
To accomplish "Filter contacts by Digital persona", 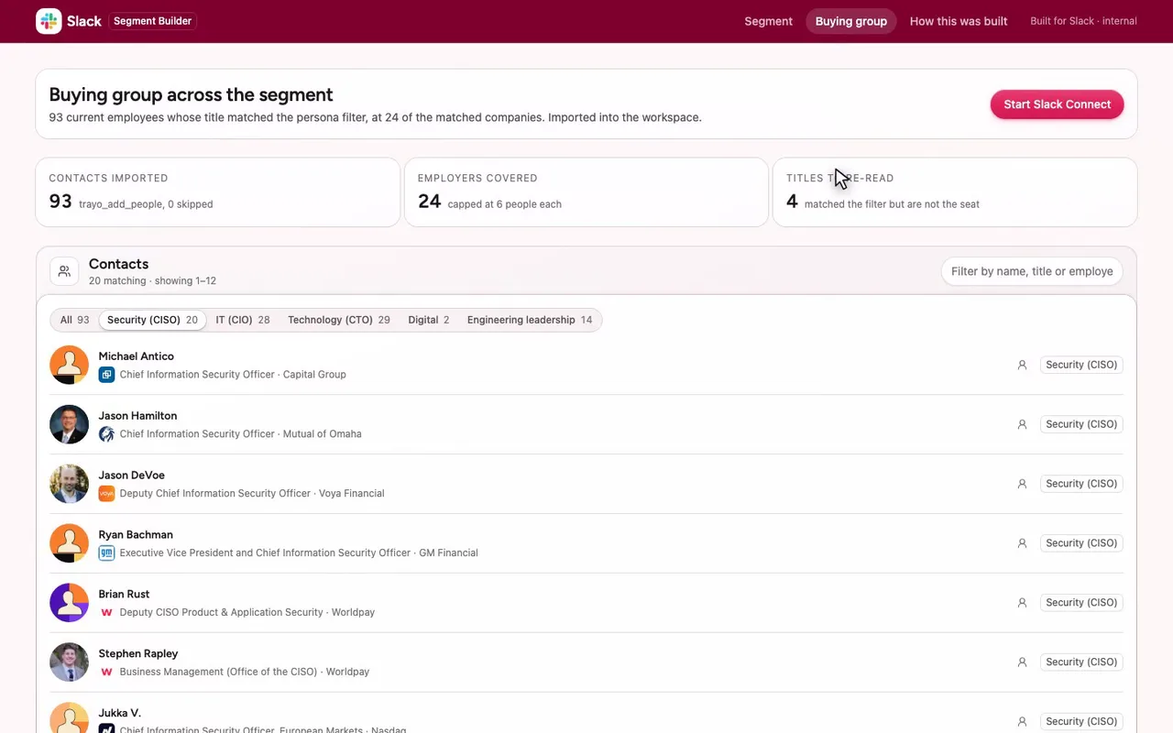I will point(429,320).
